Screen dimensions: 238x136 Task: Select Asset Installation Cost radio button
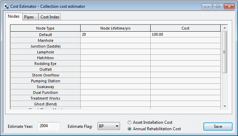click(x=130, y=122)
